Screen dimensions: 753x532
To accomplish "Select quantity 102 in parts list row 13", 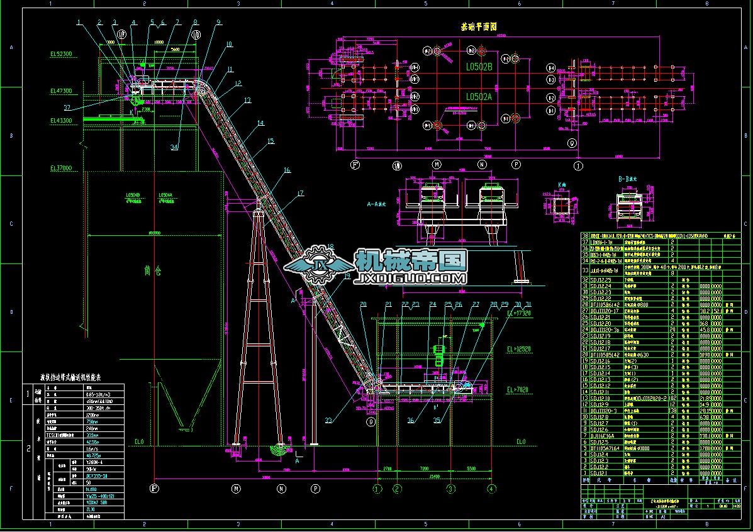I will point(673,398).
